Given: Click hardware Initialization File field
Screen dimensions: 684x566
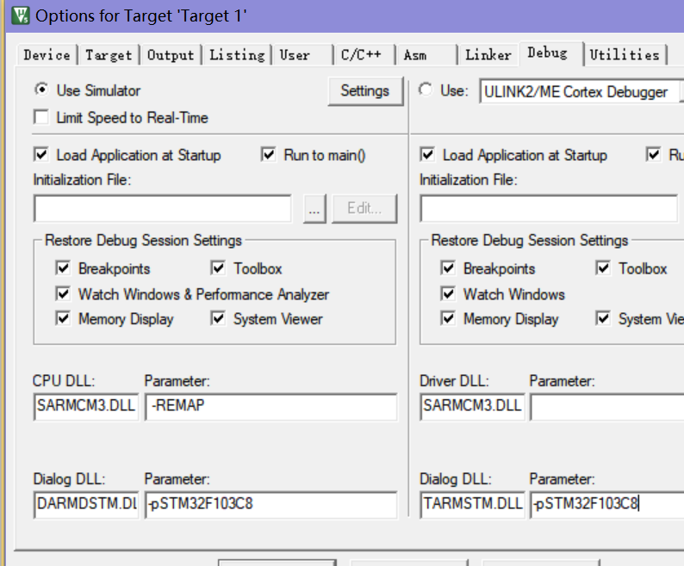Looking at the screenshot, I should pyautogui.click(x=550, y=208).
